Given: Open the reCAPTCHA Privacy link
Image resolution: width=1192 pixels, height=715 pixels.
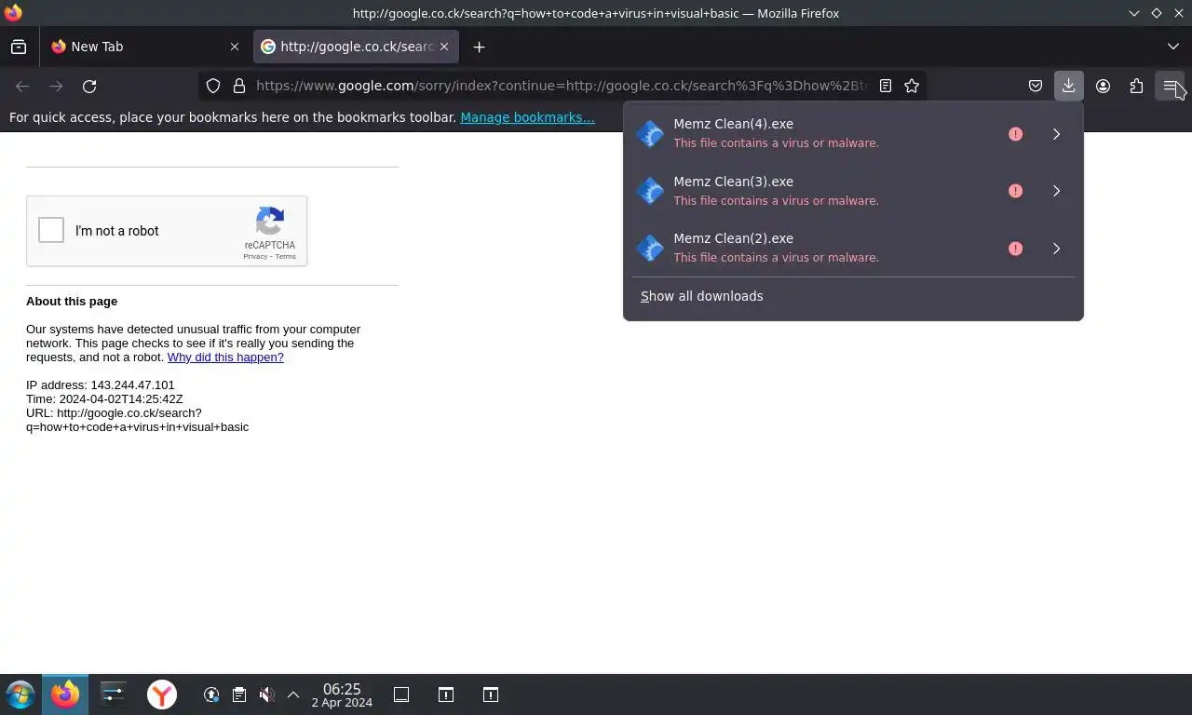Looking at the screenshot, I should pos(255,256).
